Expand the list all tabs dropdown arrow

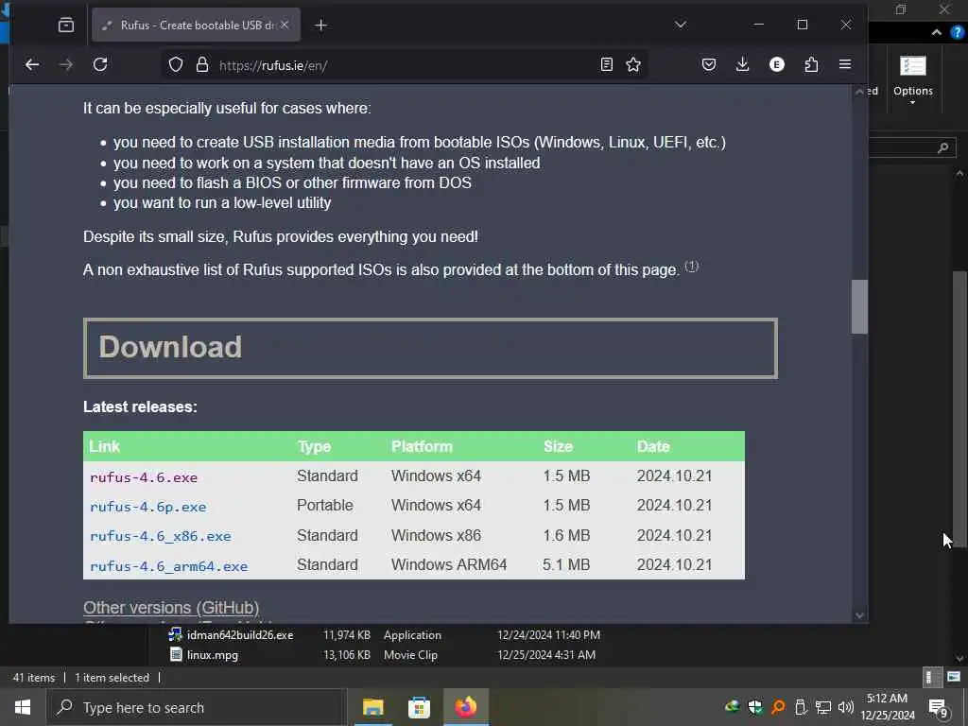click(x=681, y=25)
